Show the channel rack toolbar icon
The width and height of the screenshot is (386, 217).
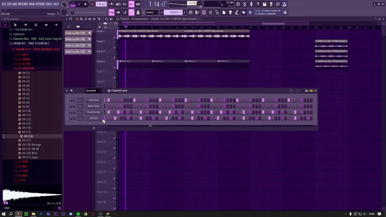[x=204, y=12]
